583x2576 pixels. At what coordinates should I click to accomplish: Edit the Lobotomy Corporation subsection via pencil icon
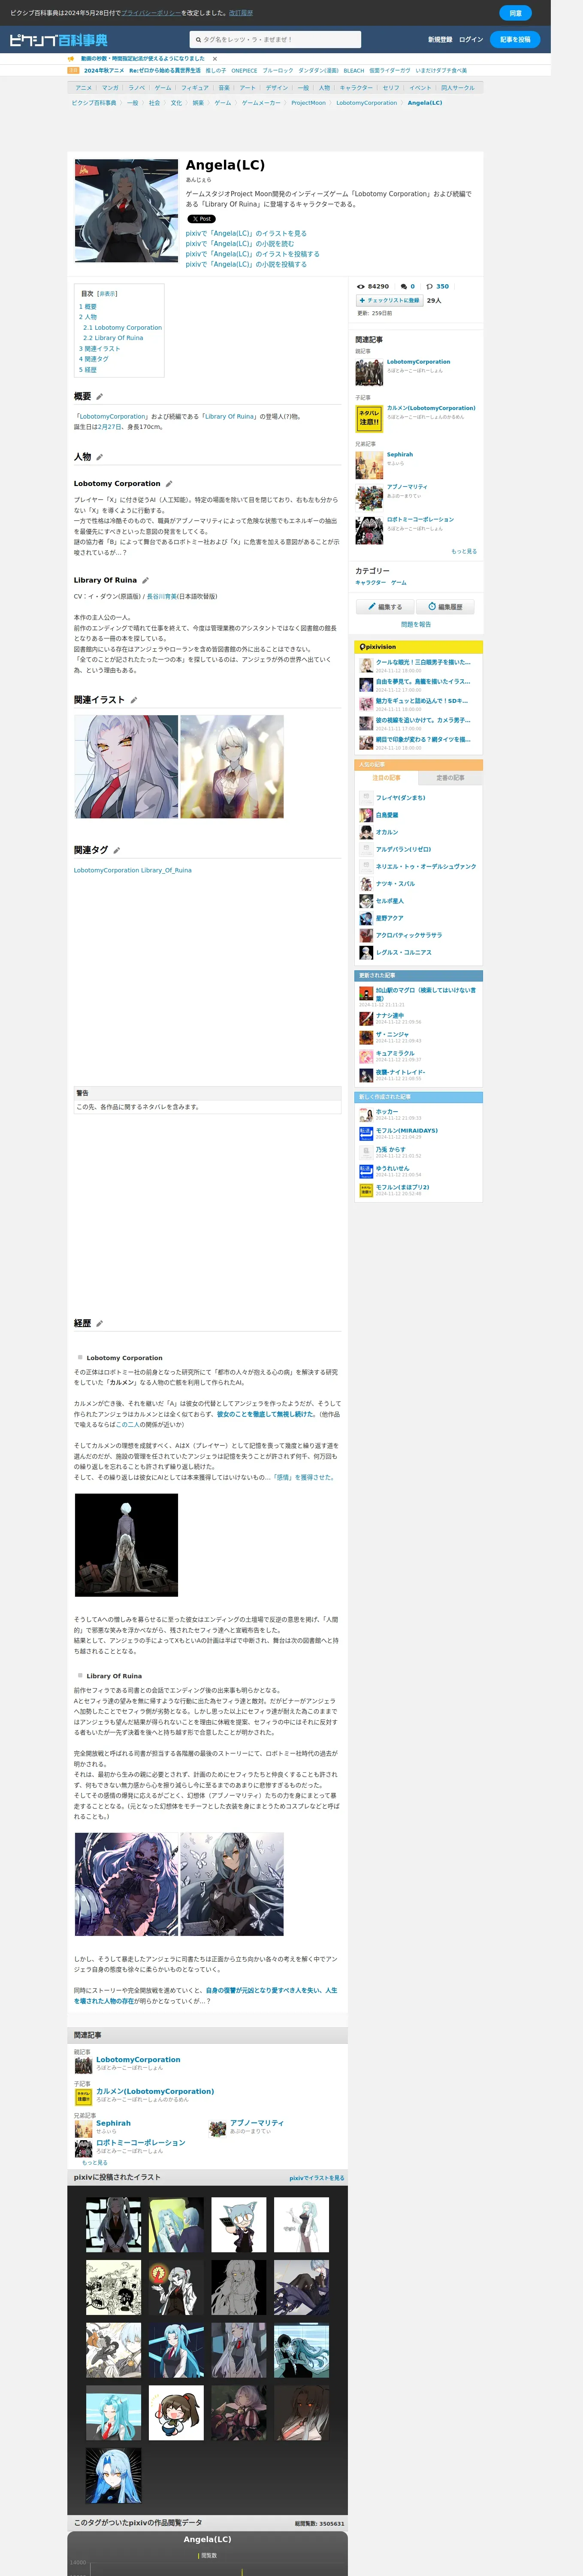click(x=169, y=484)
